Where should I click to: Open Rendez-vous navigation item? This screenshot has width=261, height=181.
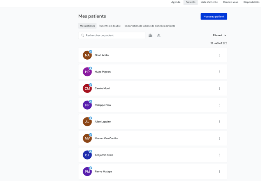click(x=231, y=2)
